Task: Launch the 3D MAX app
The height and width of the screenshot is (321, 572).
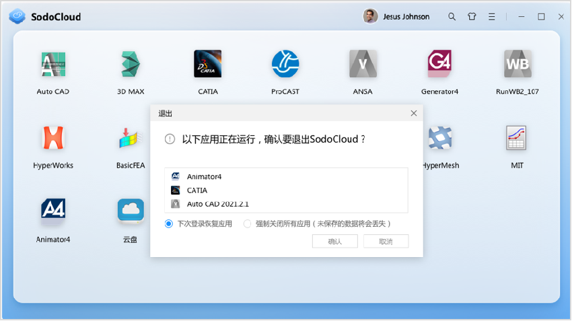Action: coord(131,65)
